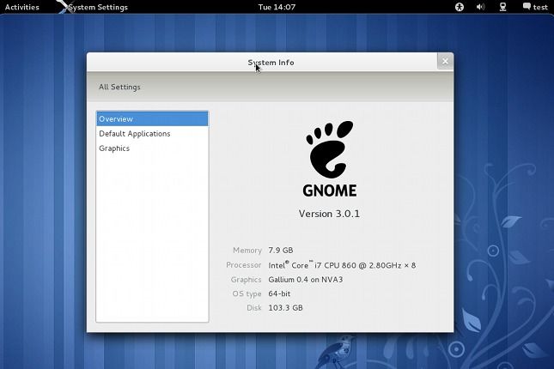Open the volume speaker icon
Viewport: 554px width, 369px height.
[x=480, y=7]
